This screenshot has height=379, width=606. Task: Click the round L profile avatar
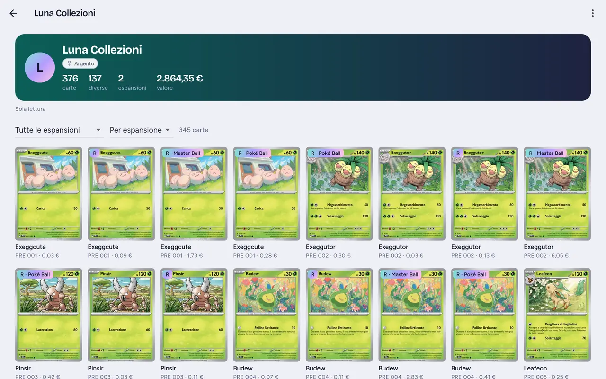[40, 67]
